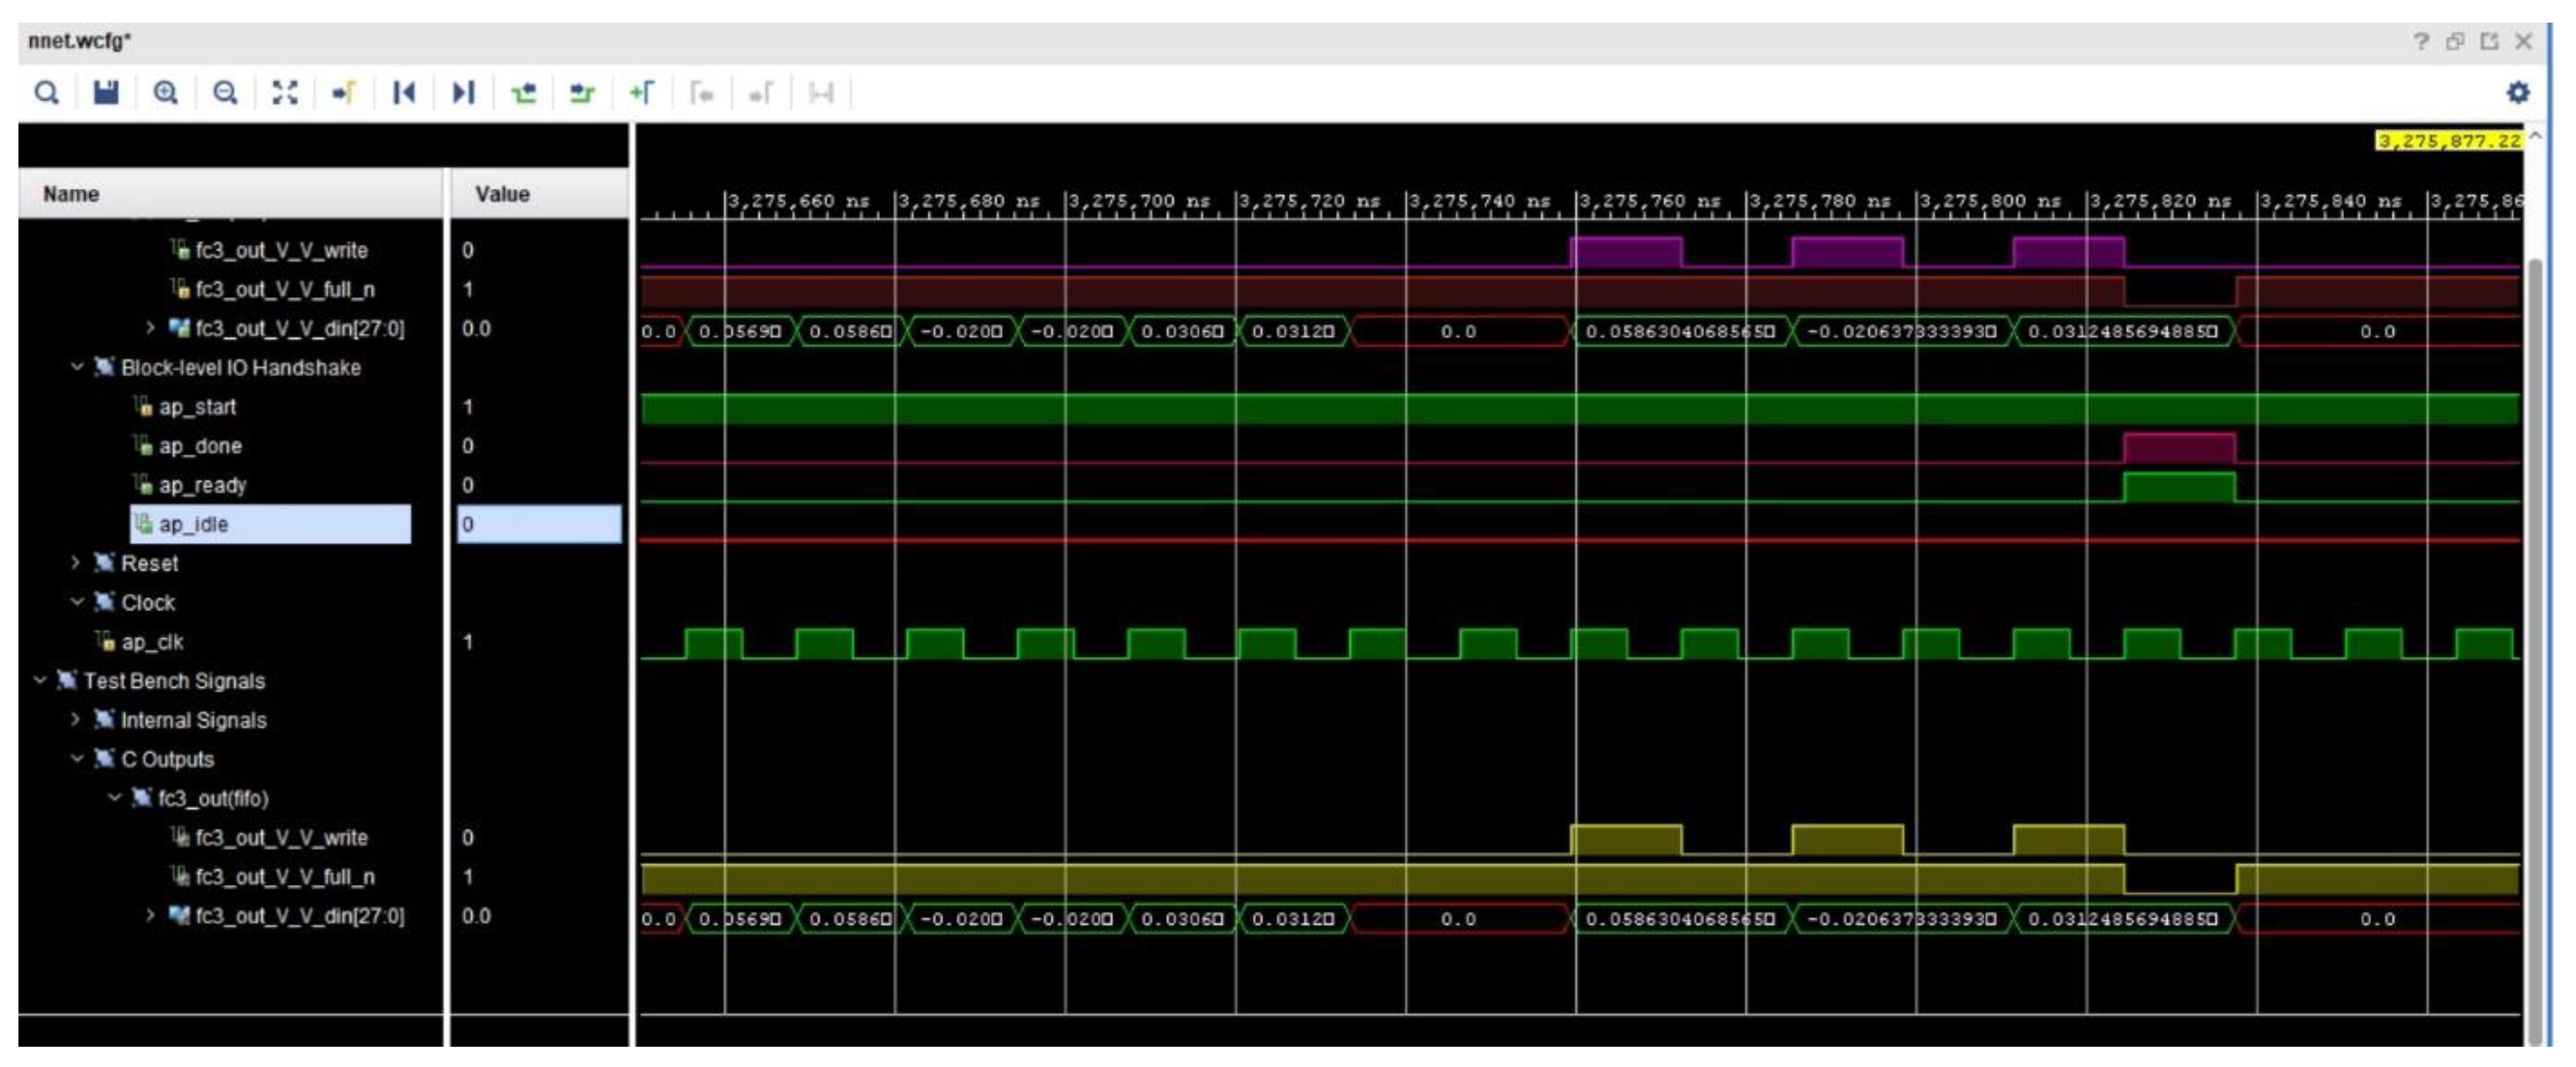
Task: Click the Previous Marker icon
Action: click(x=702, y=93)
